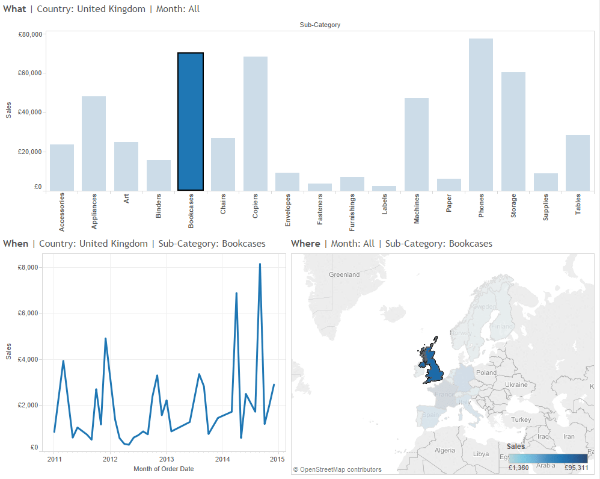Select the Accessories bar
This screenshot has height=479, width=600.
[62, 167]
